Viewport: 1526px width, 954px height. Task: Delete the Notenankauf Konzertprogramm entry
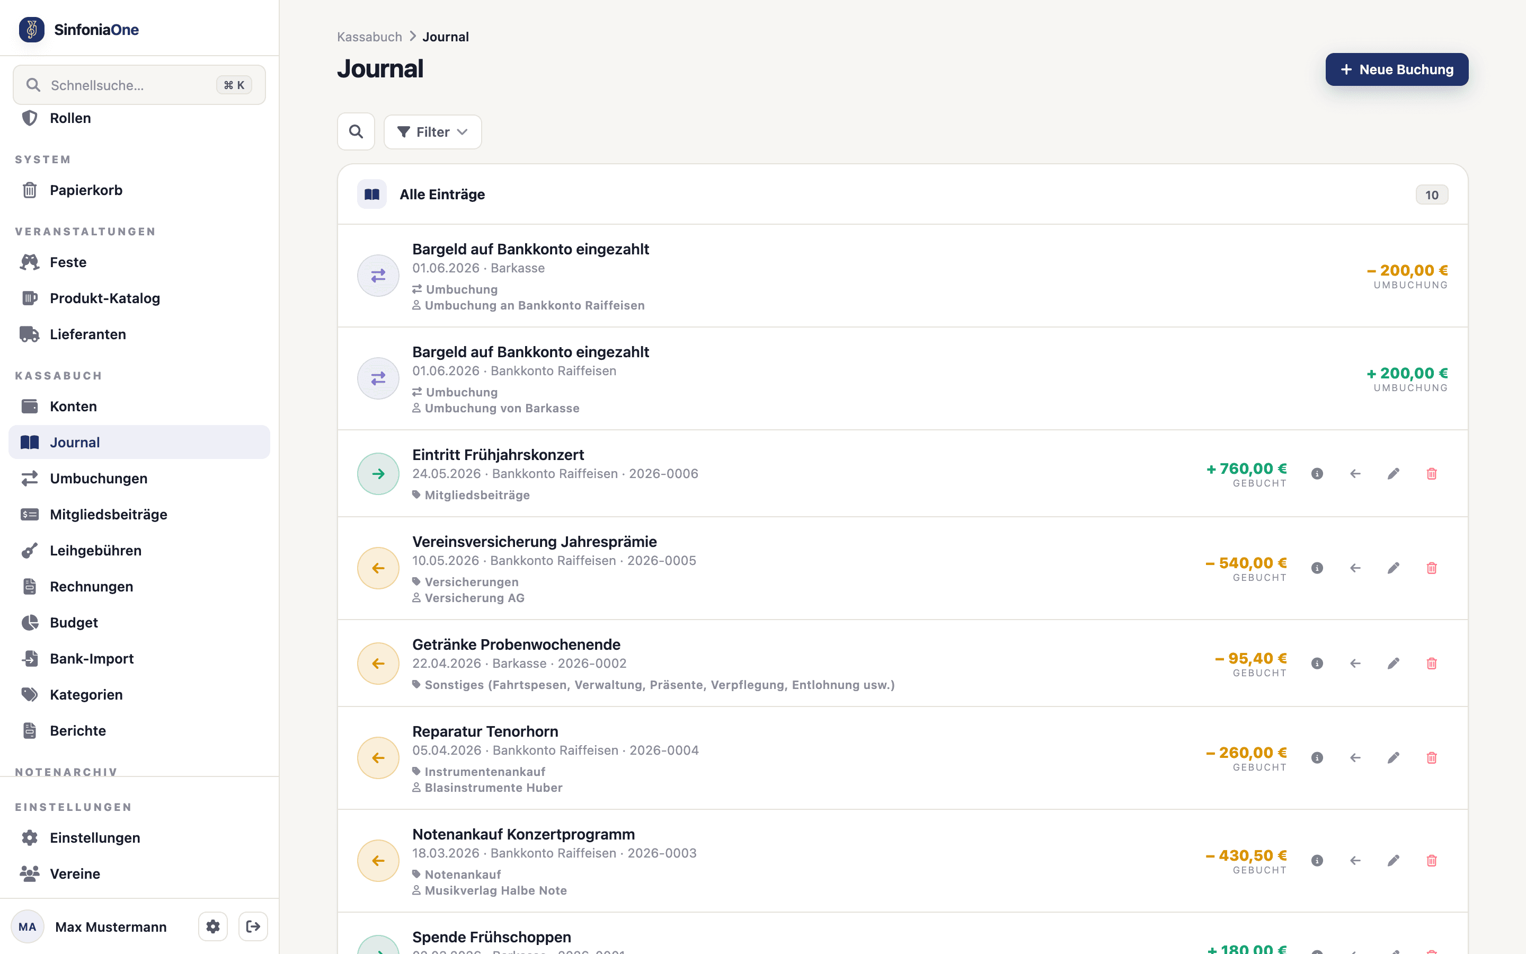point(1431,861)
